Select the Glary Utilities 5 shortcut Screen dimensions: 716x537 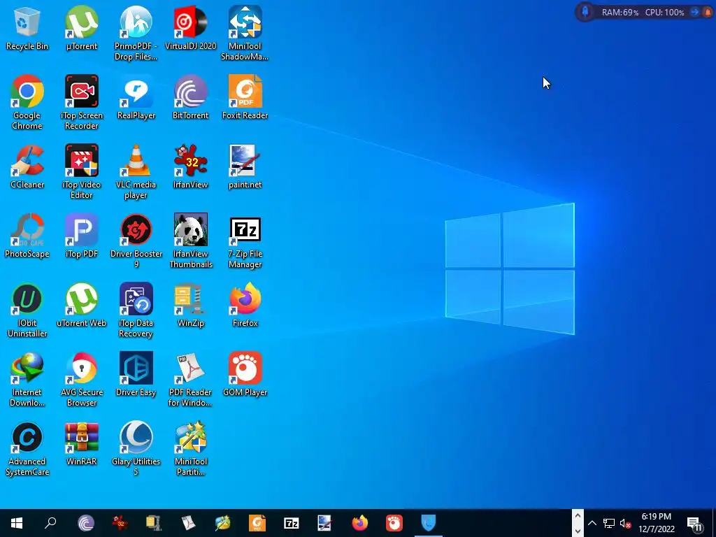click(x=136, y=450)
